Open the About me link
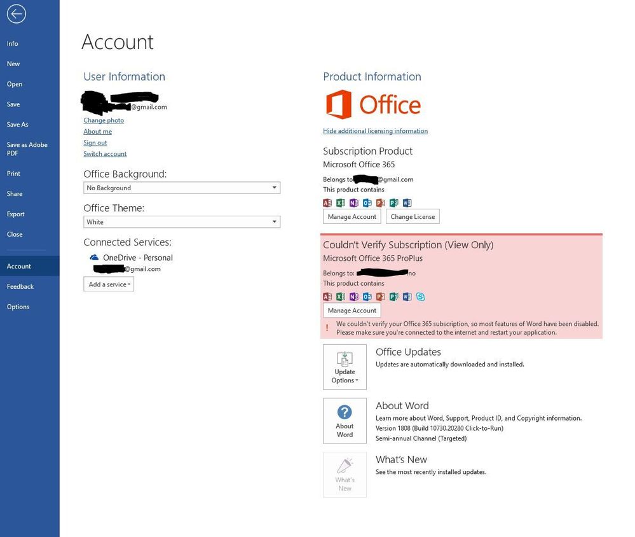This screenshot has height=537, width=635. point(98,131)
